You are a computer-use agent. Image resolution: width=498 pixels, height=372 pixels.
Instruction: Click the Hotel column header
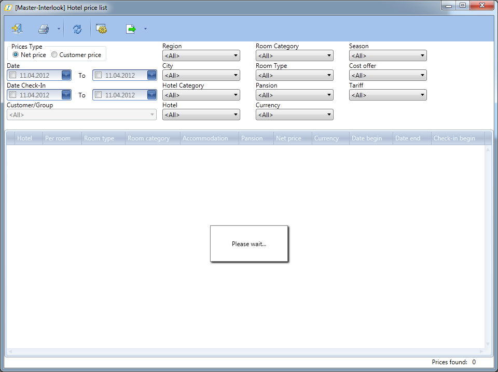coord(24,138)
